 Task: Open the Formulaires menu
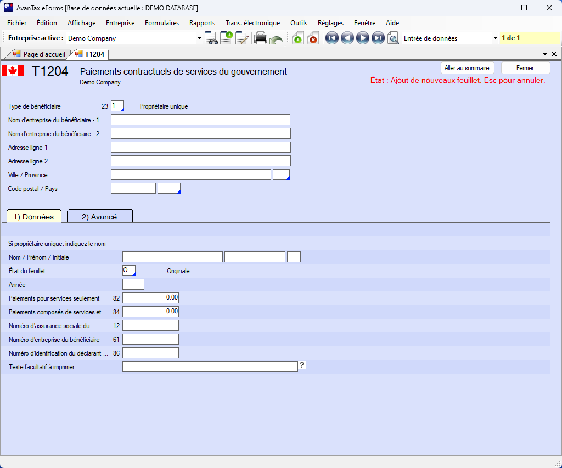point(162,23)
